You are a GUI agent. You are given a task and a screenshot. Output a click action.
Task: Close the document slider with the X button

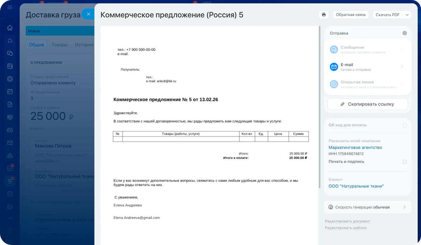[89, 14]
